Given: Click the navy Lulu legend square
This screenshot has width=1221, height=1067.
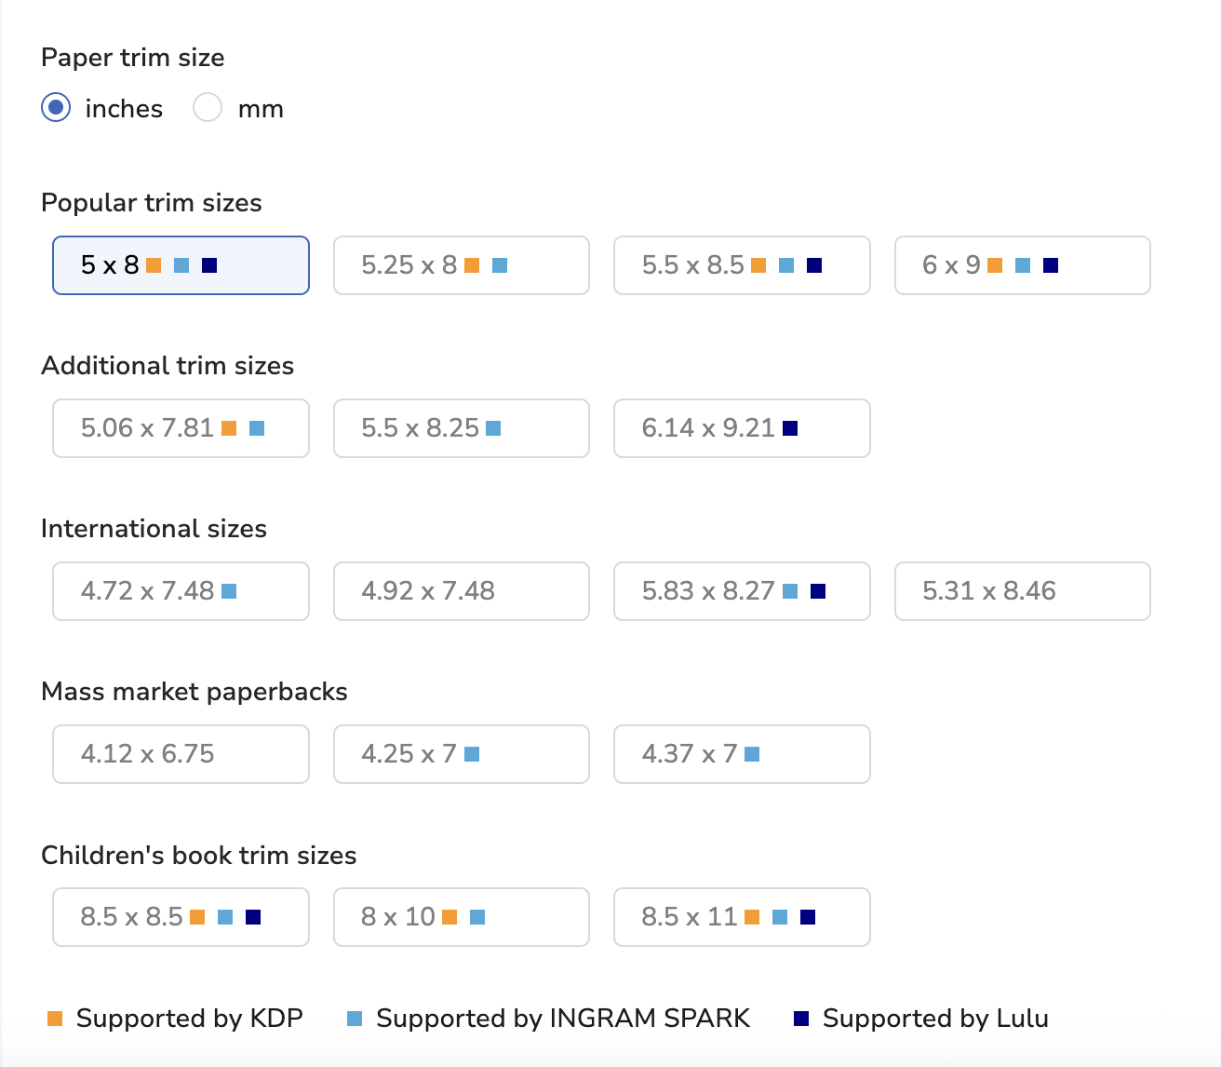Looking at the screenshot, I should click(x=801, y=1019).
